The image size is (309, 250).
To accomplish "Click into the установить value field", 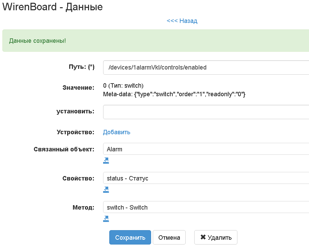I will 206,112.
